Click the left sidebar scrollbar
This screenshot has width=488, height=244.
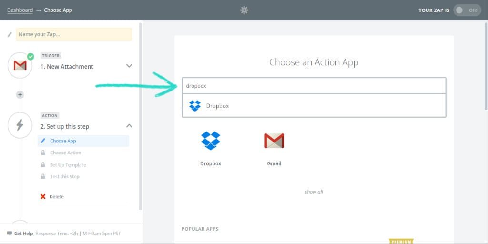pos(141,116)
